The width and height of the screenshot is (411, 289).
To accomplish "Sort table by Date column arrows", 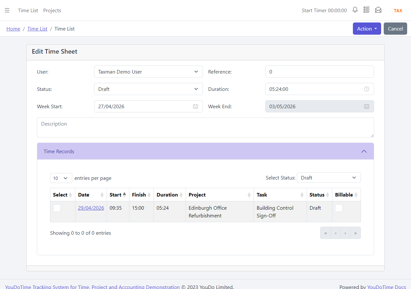I will coord(102,195).
